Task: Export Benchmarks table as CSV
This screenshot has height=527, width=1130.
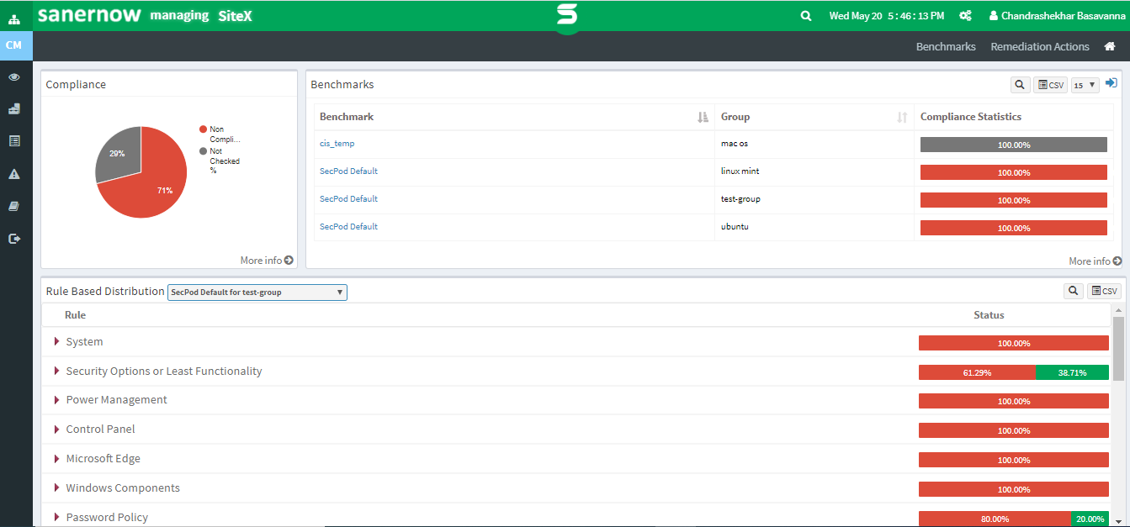Action: coord(1050,85)
